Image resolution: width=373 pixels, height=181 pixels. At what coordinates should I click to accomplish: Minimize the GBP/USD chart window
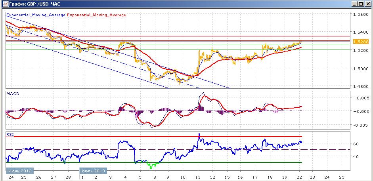355,4
